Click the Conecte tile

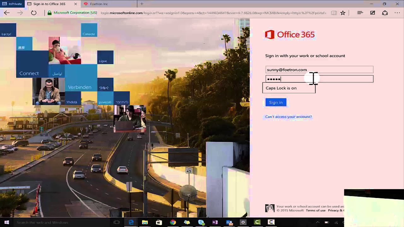pyautogui.click(x=89, y=30)
